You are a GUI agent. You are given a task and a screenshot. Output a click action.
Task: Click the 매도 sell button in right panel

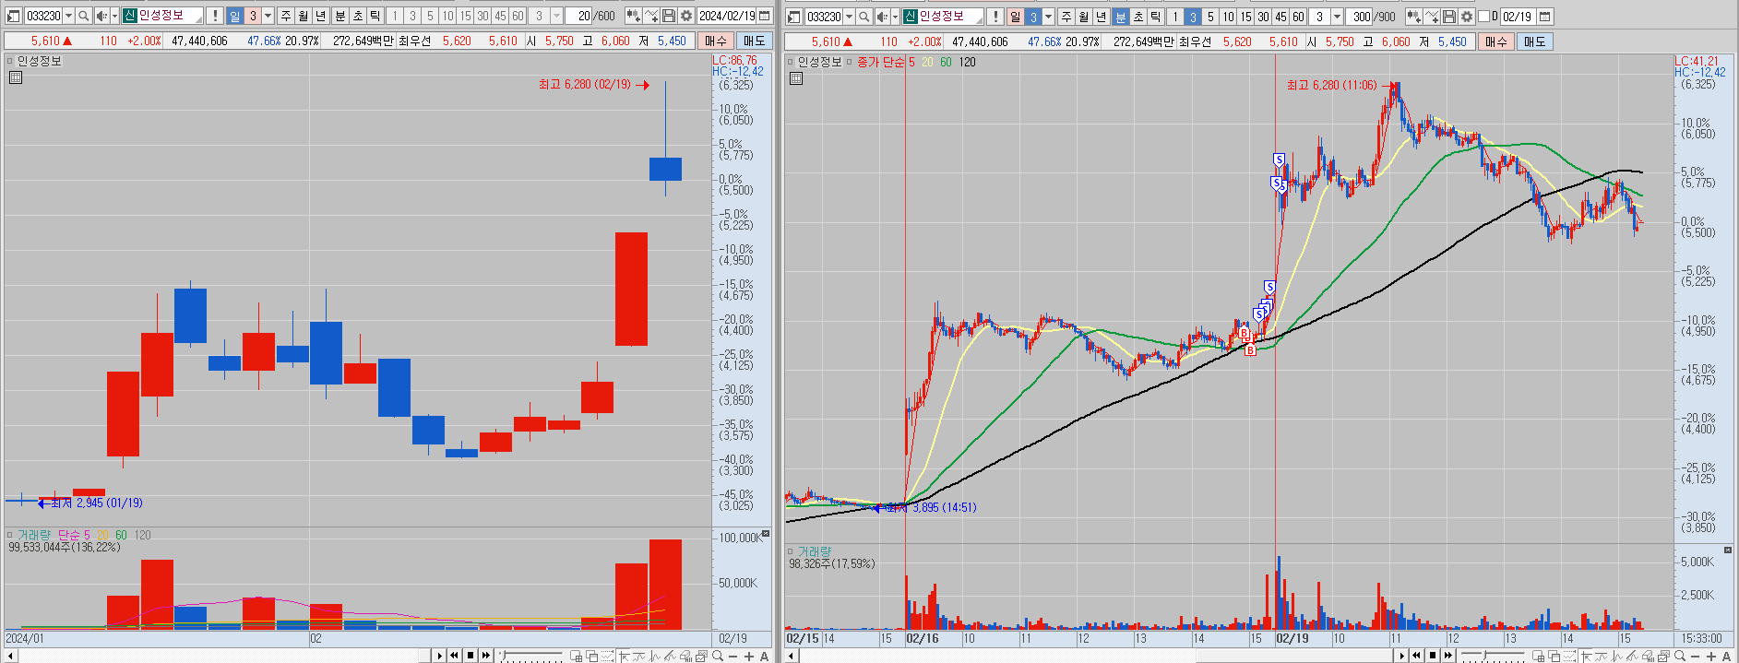[x=1535, y=41]
